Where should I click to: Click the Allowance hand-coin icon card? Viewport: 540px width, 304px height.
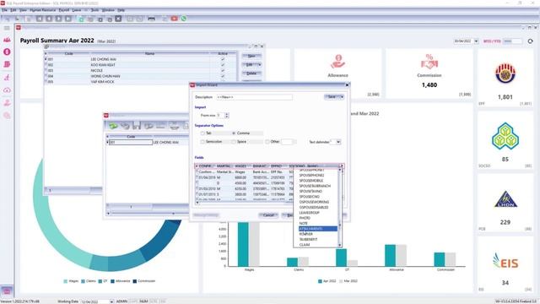337,62
